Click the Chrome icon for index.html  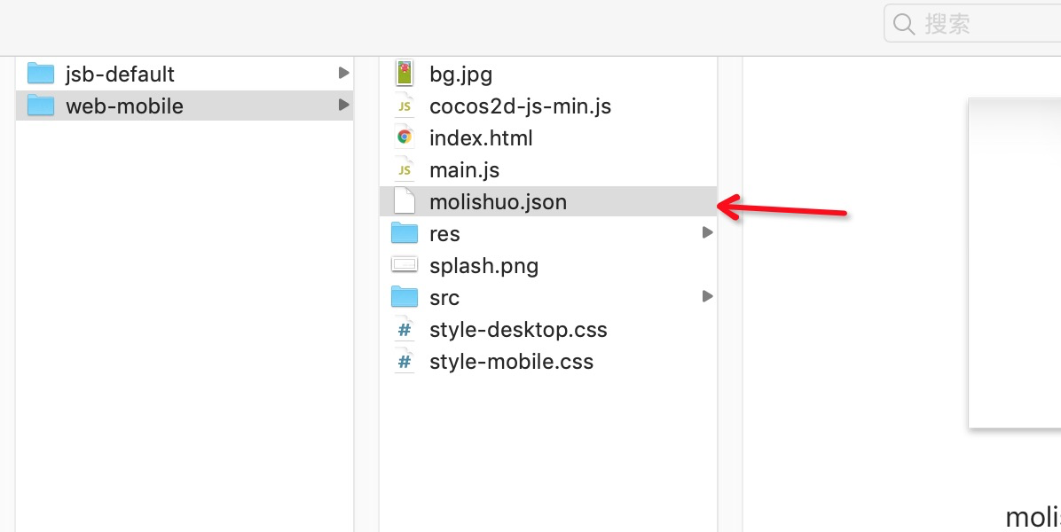[405, 137]
